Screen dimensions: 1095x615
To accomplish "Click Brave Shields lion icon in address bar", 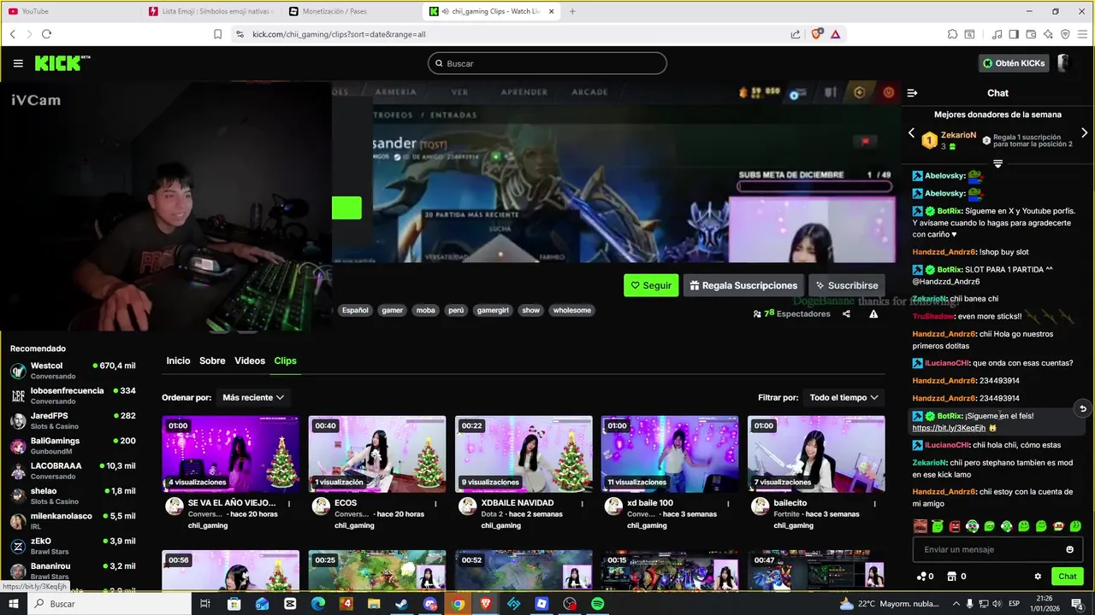I will click(817, 34).
